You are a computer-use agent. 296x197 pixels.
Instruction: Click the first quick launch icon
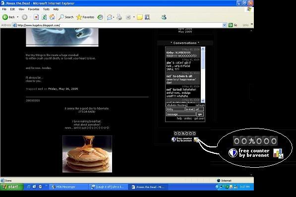(29, 187)
